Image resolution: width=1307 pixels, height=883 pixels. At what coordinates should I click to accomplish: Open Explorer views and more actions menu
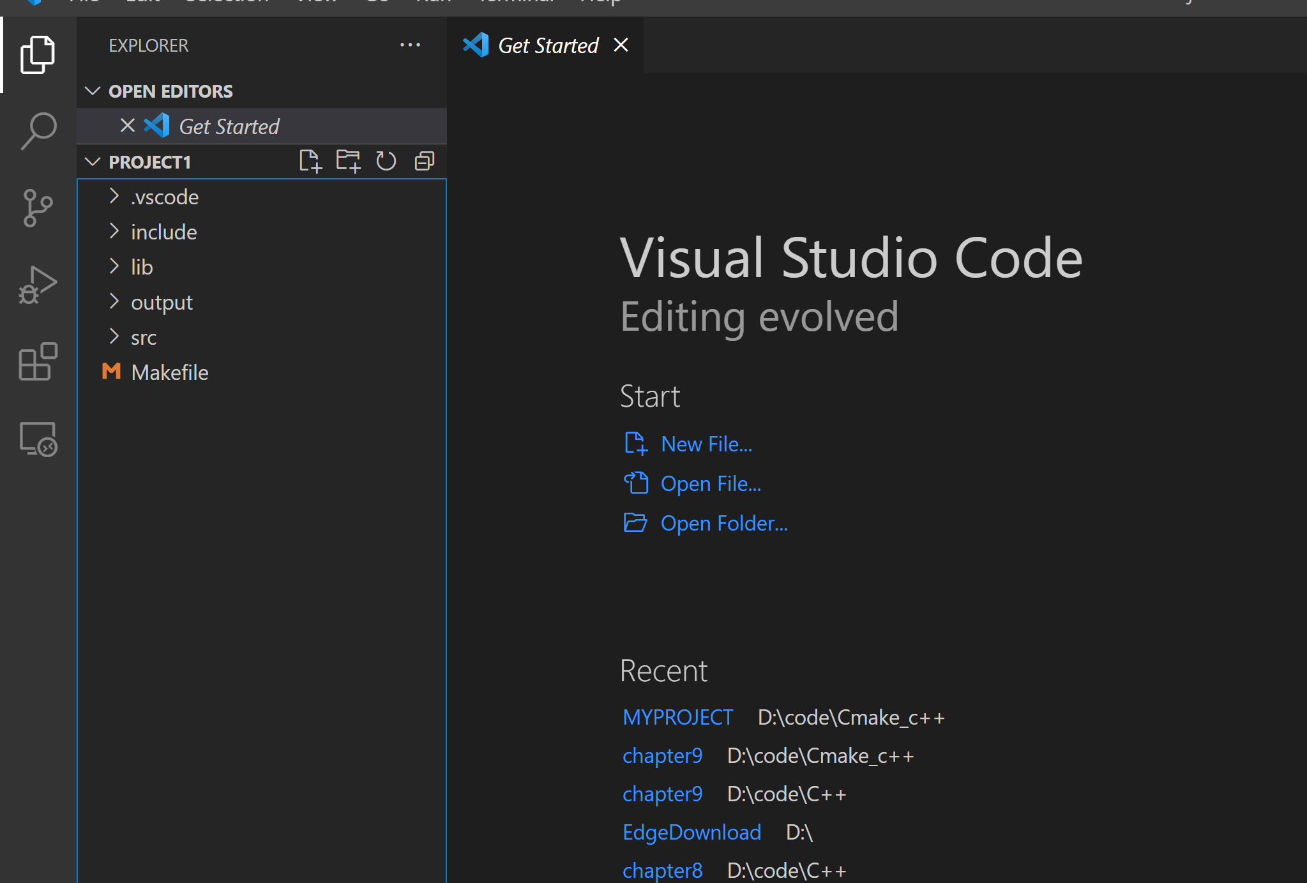coord(410,45)
